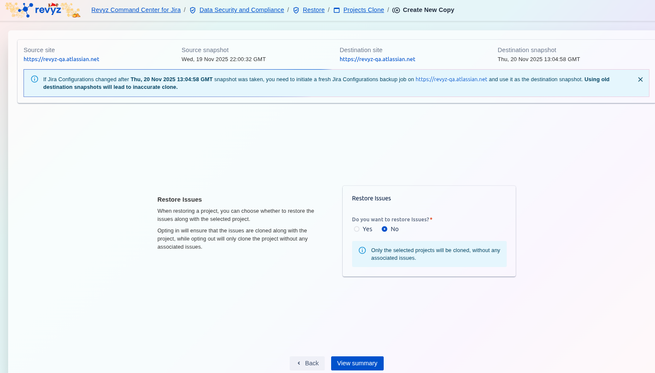Viewport: 655px width, 373px height.
Task: Click info icon in Restore Issues note
Action: 362,250
